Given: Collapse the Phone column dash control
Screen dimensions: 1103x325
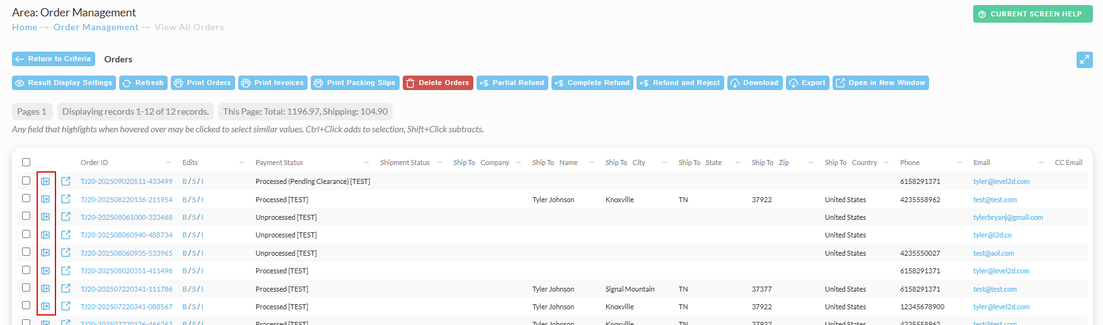Looking at the screenshot, I should [959, 162].
